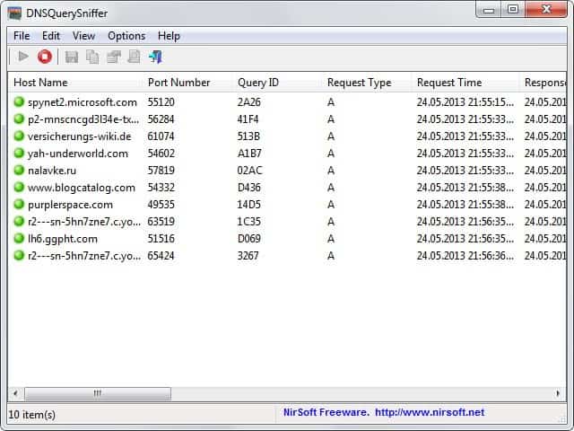Sort by the Host Name column header
574x431 pixels.
75,83
